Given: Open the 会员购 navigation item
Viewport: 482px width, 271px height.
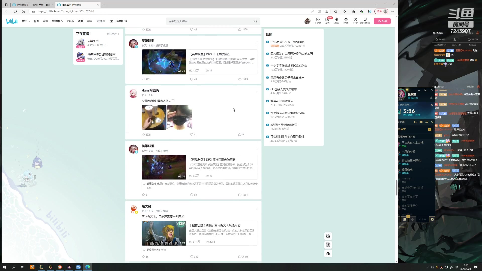Looking at the screenshot, I should 70,21.
